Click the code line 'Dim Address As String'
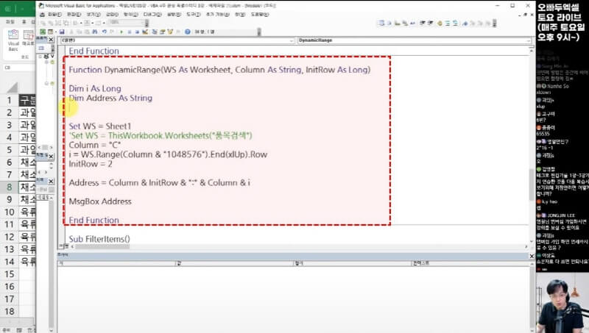The height and width of the screenshot is (333, 589). (x=110, y=98)
